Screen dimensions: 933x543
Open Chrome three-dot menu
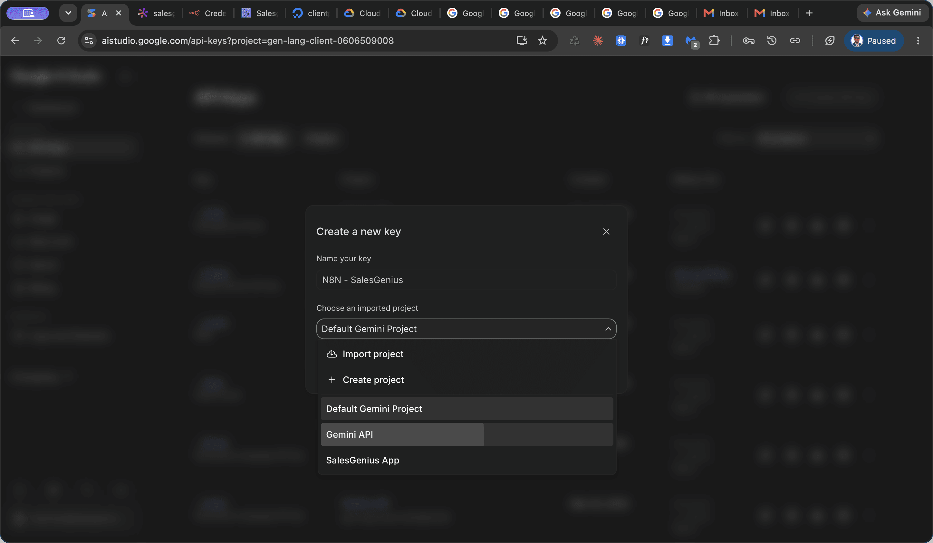click(x=918, y=41)
